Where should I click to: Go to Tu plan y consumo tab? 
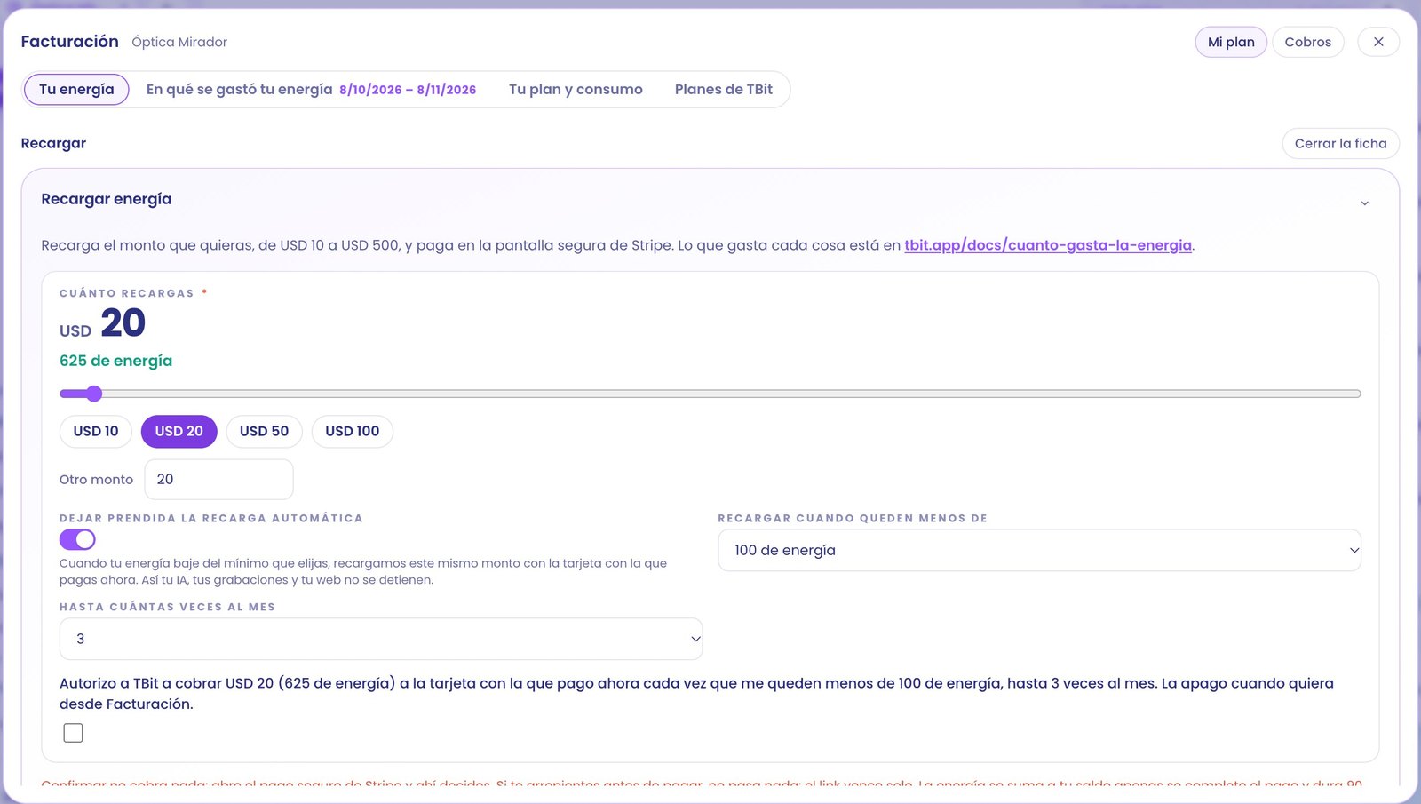pyautogui.click(x=576, y=89)
